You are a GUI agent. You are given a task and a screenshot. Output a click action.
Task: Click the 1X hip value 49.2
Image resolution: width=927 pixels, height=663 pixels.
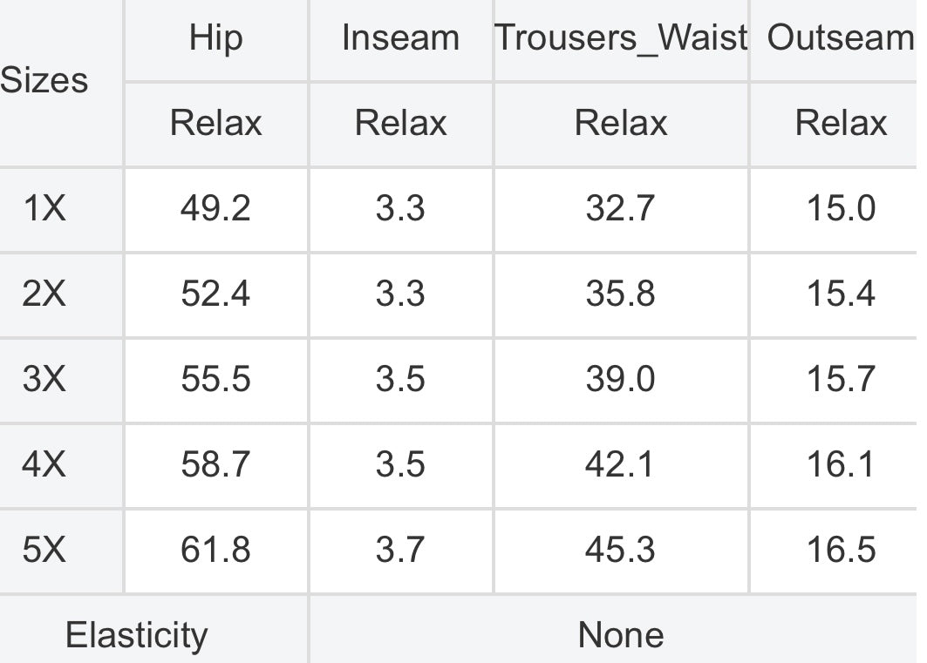pos(215,209)
